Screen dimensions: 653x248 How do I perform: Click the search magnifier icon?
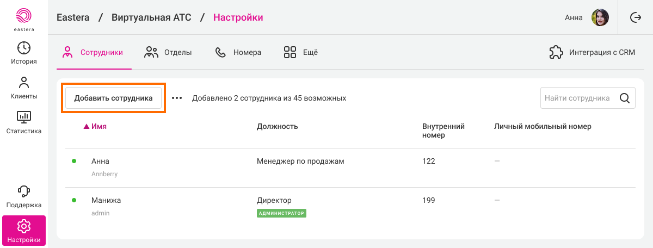625,98
